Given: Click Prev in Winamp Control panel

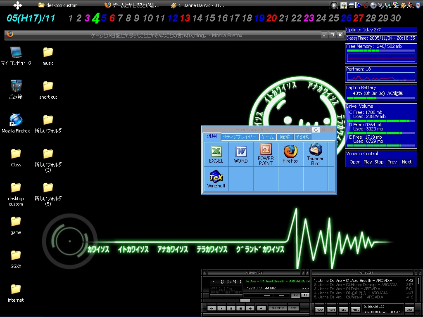Looking at the screenshot, I should [392, 162].
